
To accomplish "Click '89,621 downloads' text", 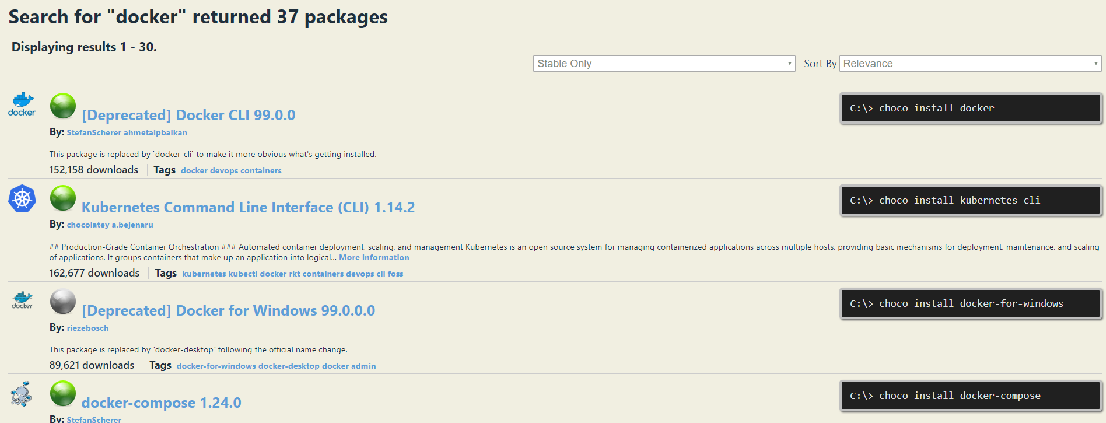I will click(92, 365).
